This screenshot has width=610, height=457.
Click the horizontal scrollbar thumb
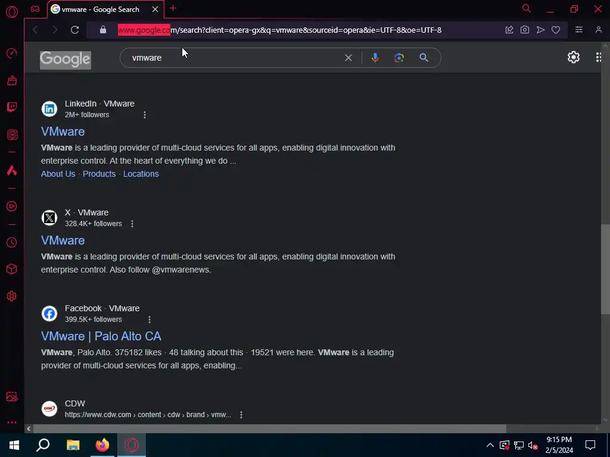[x=270, y=428]
